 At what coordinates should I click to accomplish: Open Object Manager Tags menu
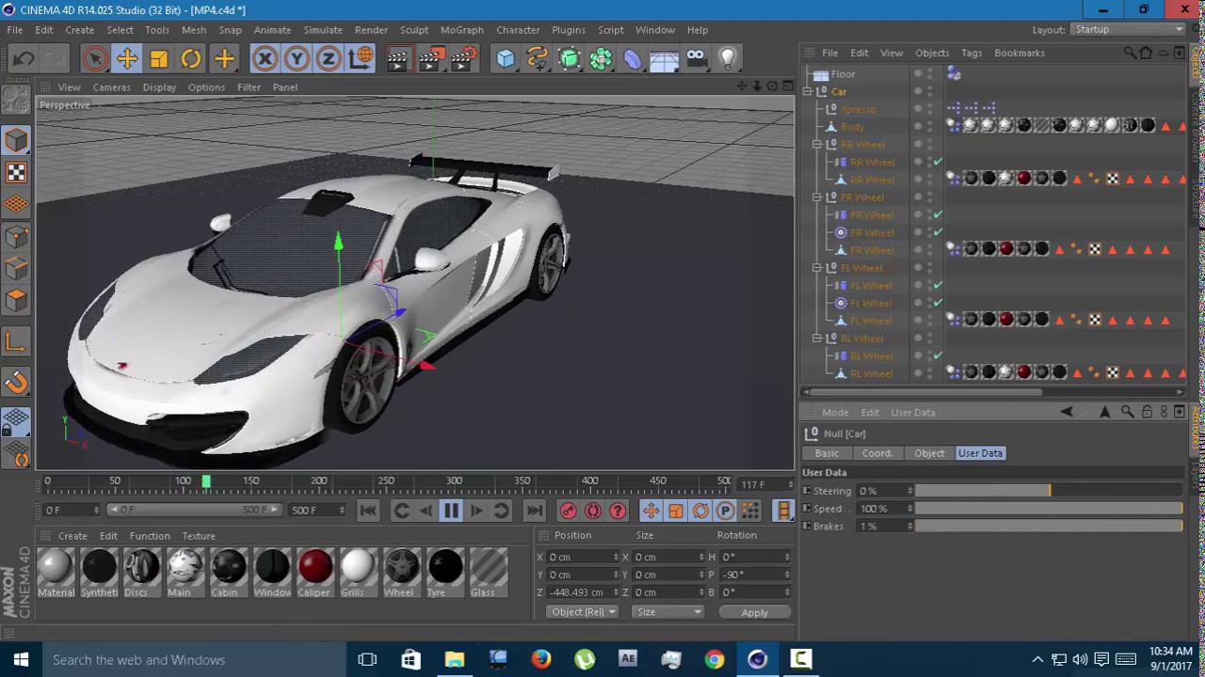click(972, 53)
